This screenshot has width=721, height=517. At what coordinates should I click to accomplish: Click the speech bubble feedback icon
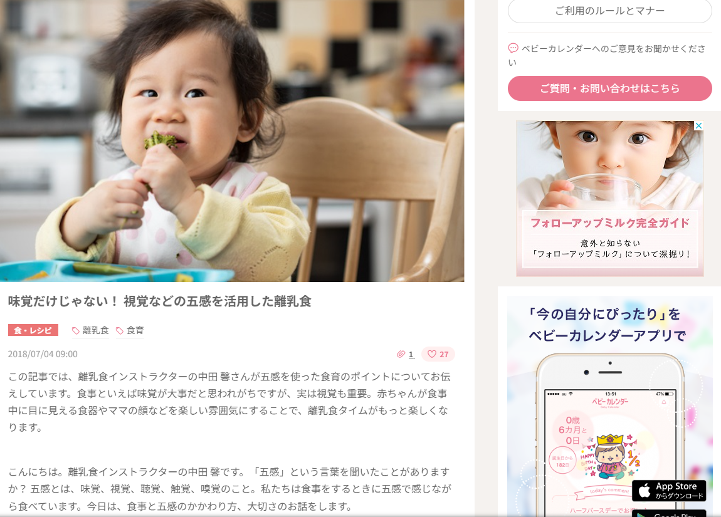point(513,48)
